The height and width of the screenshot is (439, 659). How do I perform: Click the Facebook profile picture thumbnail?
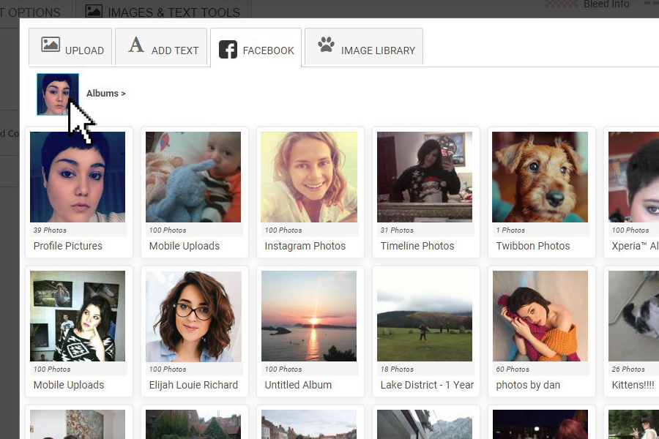click(x=58, y=94)
